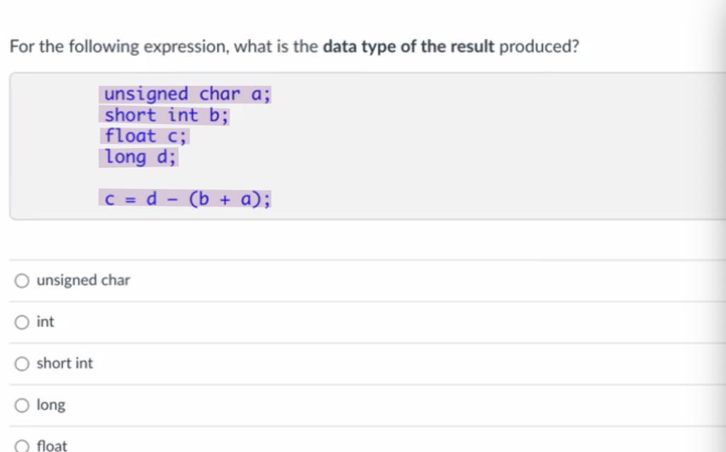The width and height of the screenshot is (726, 452).
Task: Mark the long radio button
Action: 22,405
